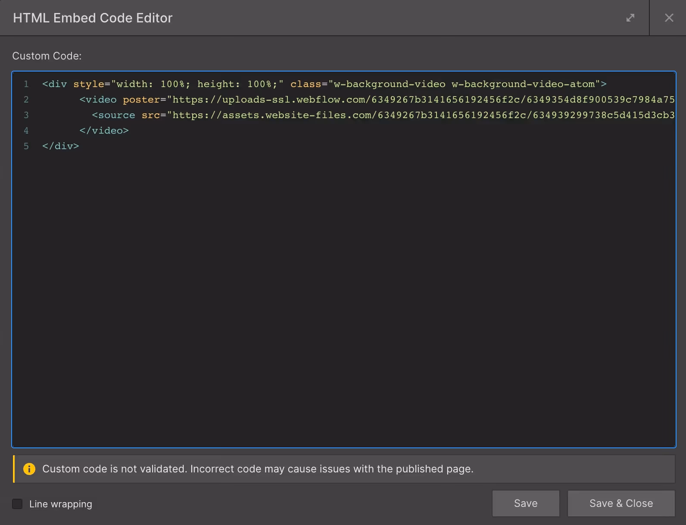The height and width of the screenshot is (525, 686).
Task: Click the HTML Embed Code Editor title
Action: (x=93, y=18)
